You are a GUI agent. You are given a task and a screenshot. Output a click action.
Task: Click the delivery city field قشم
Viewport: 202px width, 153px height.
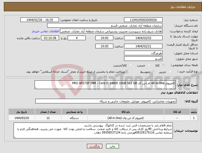click(x=143, y=59)
